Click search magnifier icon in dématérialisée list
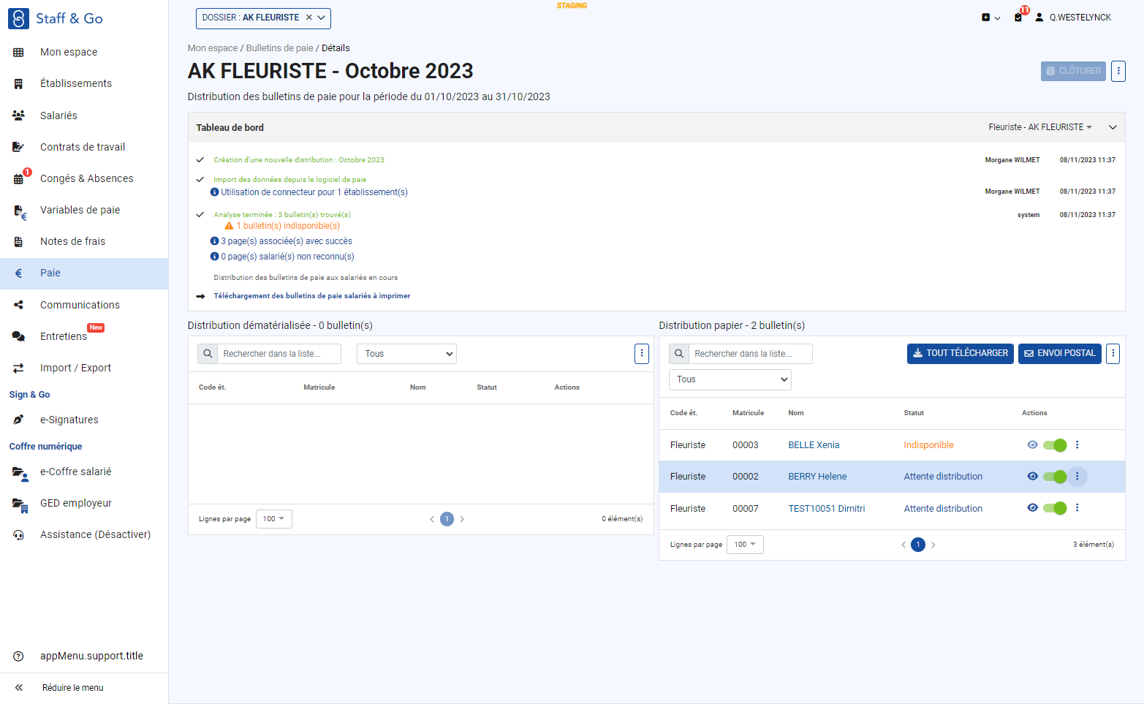This screenshot has height=704, width=1144. point(208,354)
